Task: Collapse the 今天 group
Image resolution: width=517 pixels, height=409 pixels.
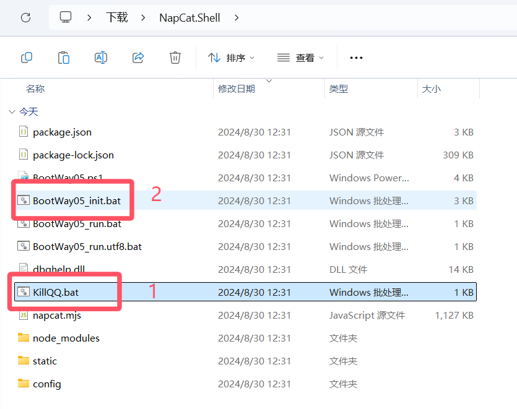Action: point(12,112)
